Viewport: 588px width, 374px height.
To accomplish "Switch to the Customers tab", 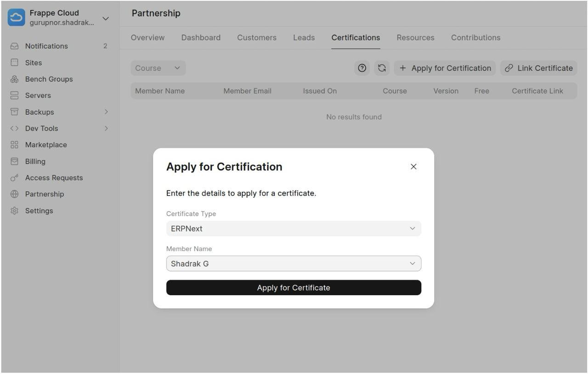I will tap(257, 38).
